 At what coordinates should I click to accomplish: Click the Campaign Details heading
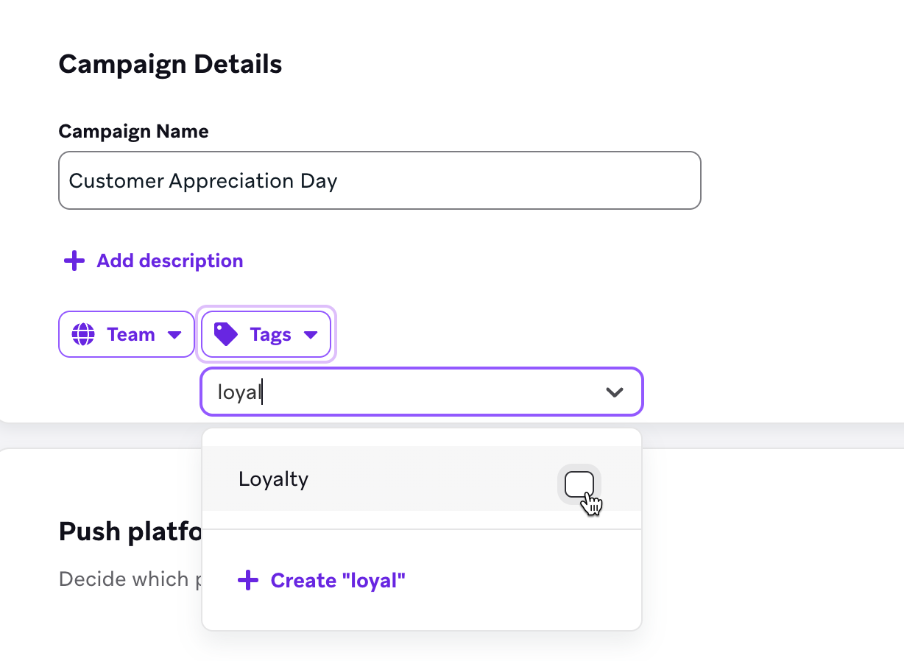click(x=170, y=64)
